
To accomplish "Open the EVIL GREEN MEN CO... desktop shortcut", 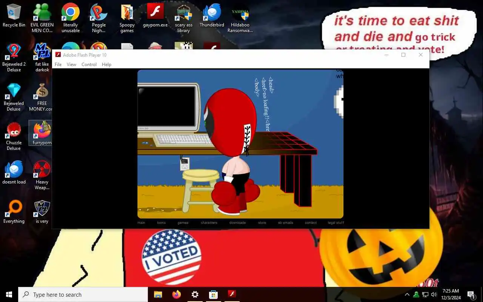I will click(x=42, y=18).
